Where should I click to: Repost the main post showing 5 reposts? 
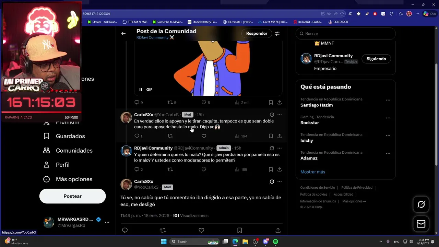click(x=171, y=102)
